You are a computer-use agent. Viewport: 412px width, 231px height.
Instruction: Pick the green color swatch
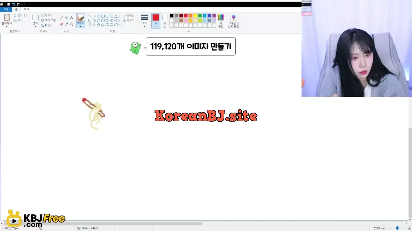click(200, 16)
